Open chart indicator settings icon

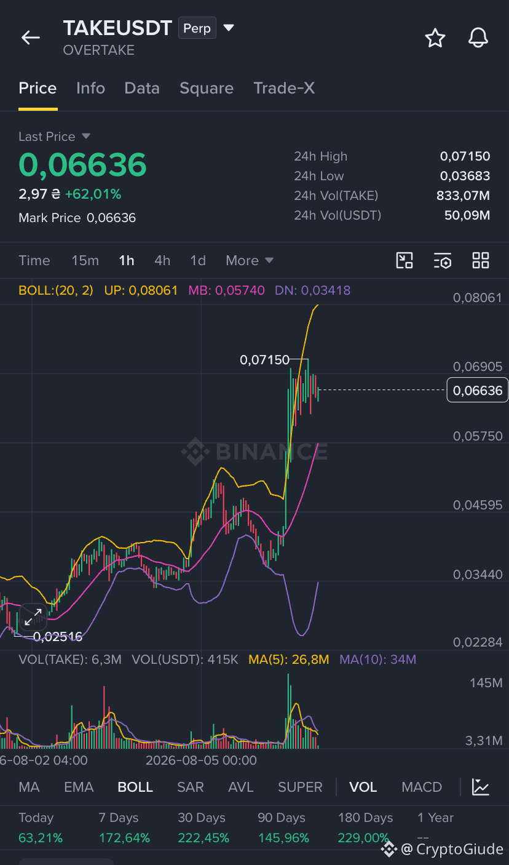click(443, 260)
